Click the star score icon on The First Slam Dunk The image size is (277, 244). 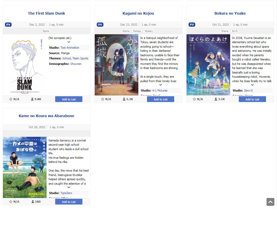pyautogui.click(x=11, y=99)
